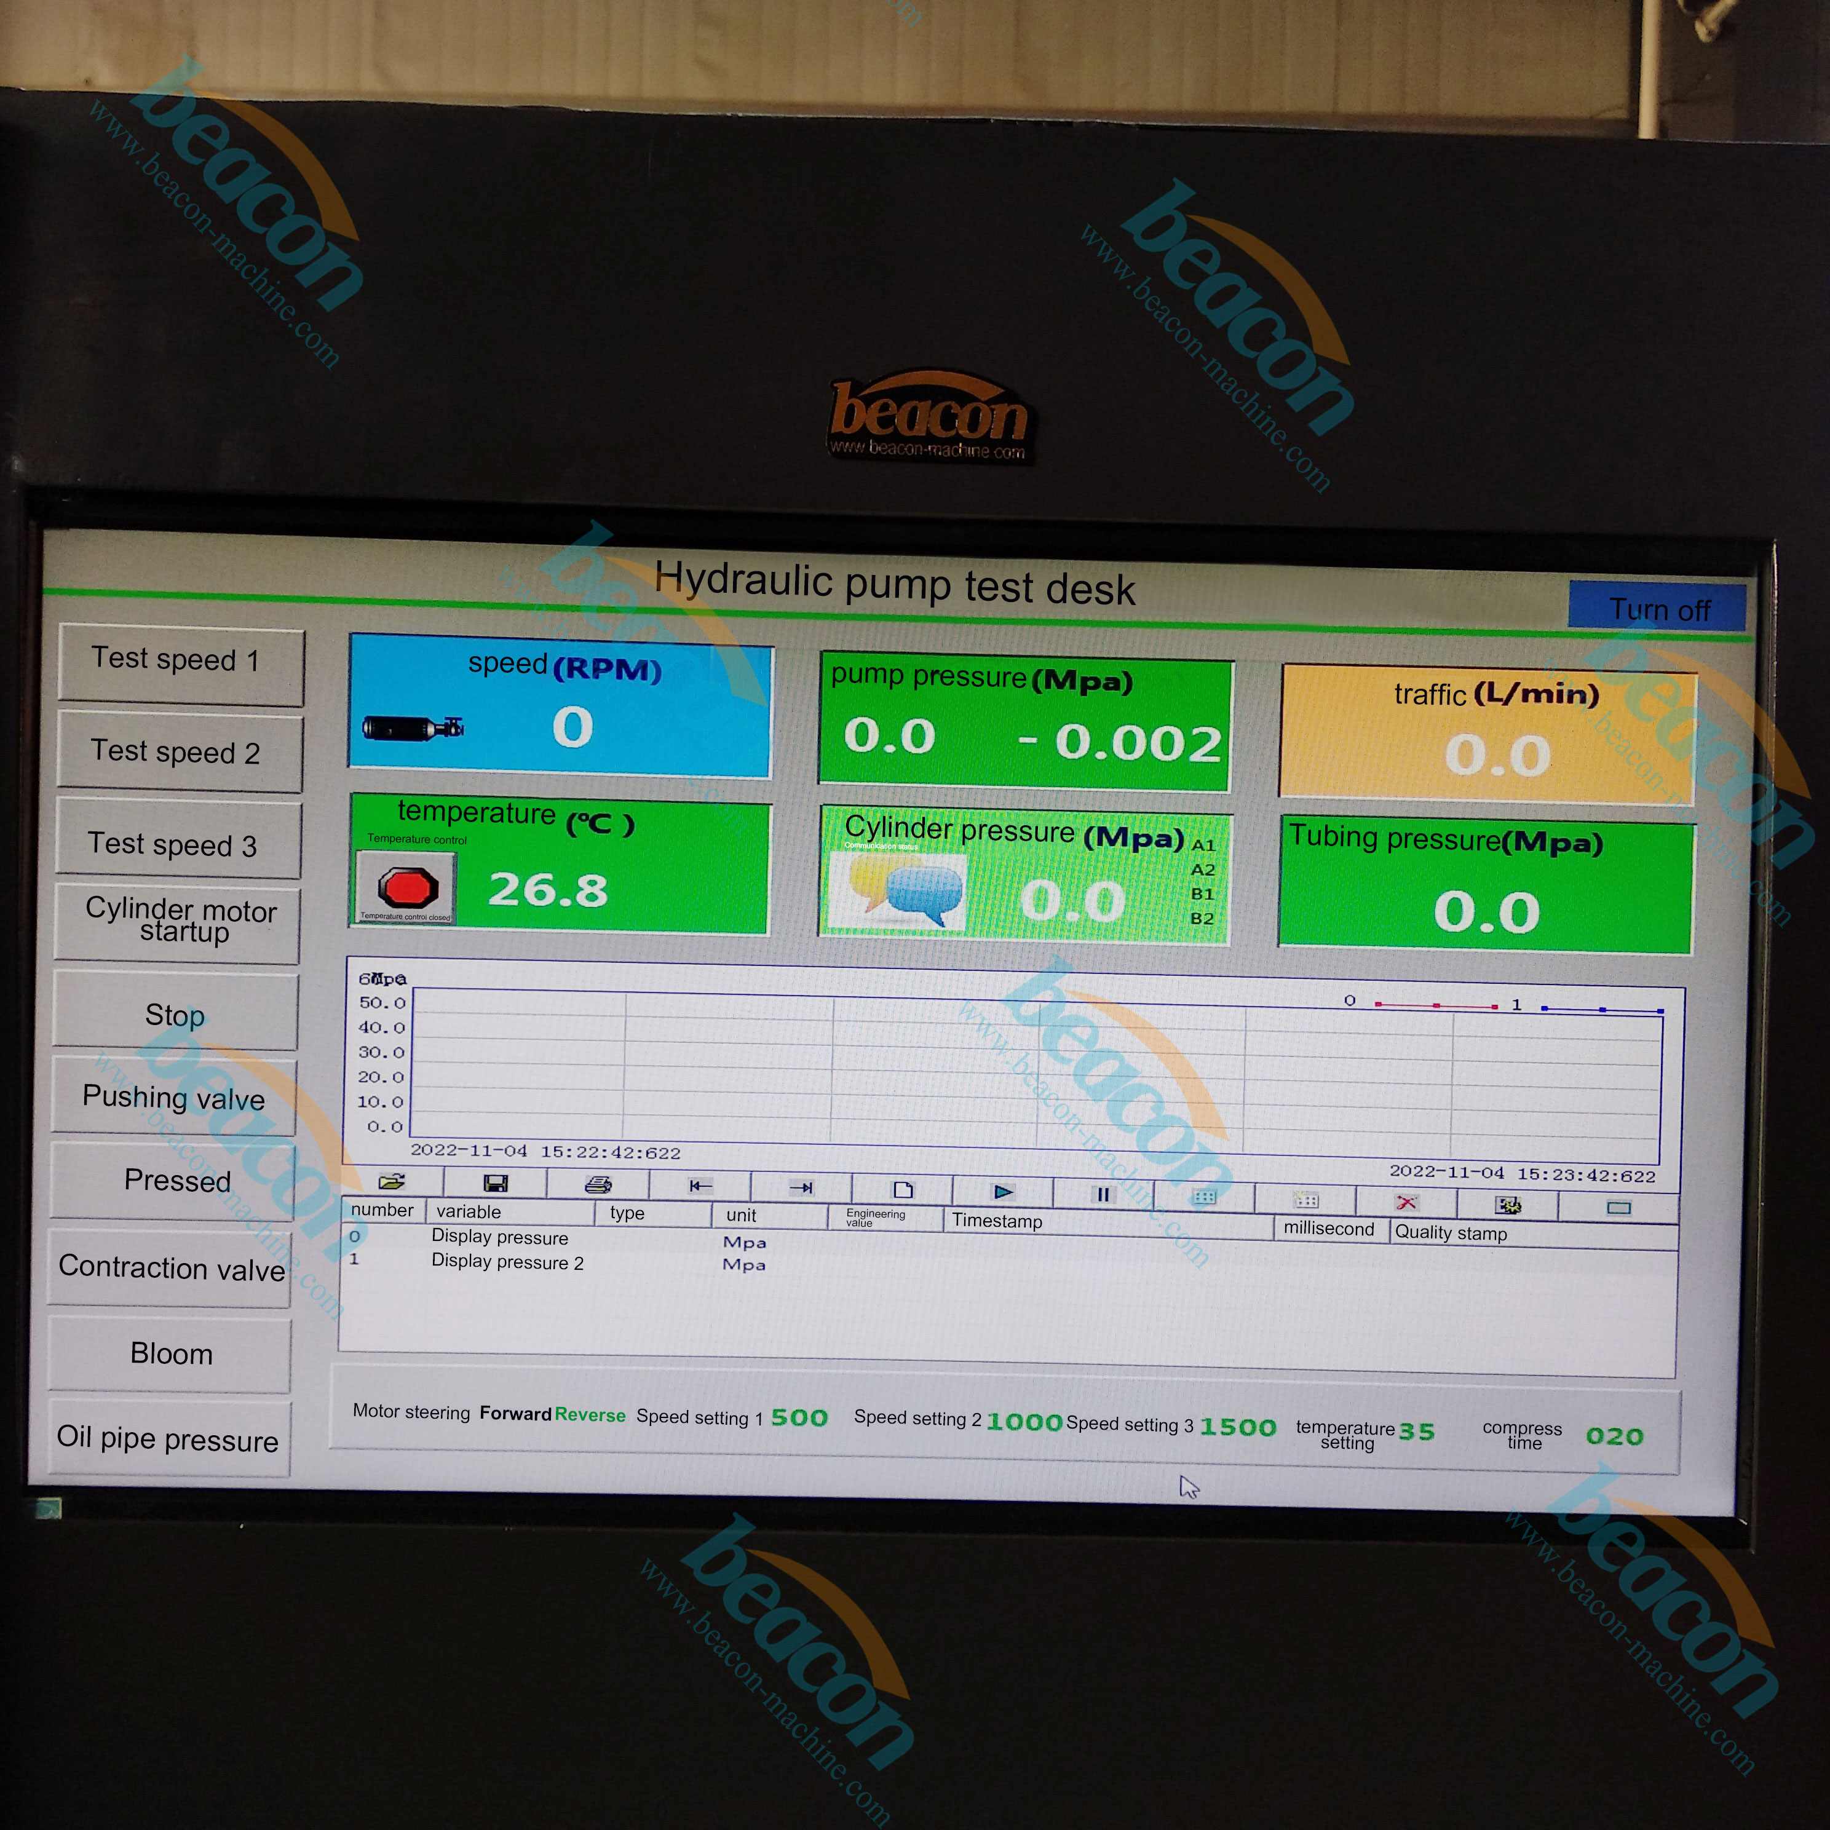
Task: Click the rewind to start icon in chart toolbar
Action: 704,1185
